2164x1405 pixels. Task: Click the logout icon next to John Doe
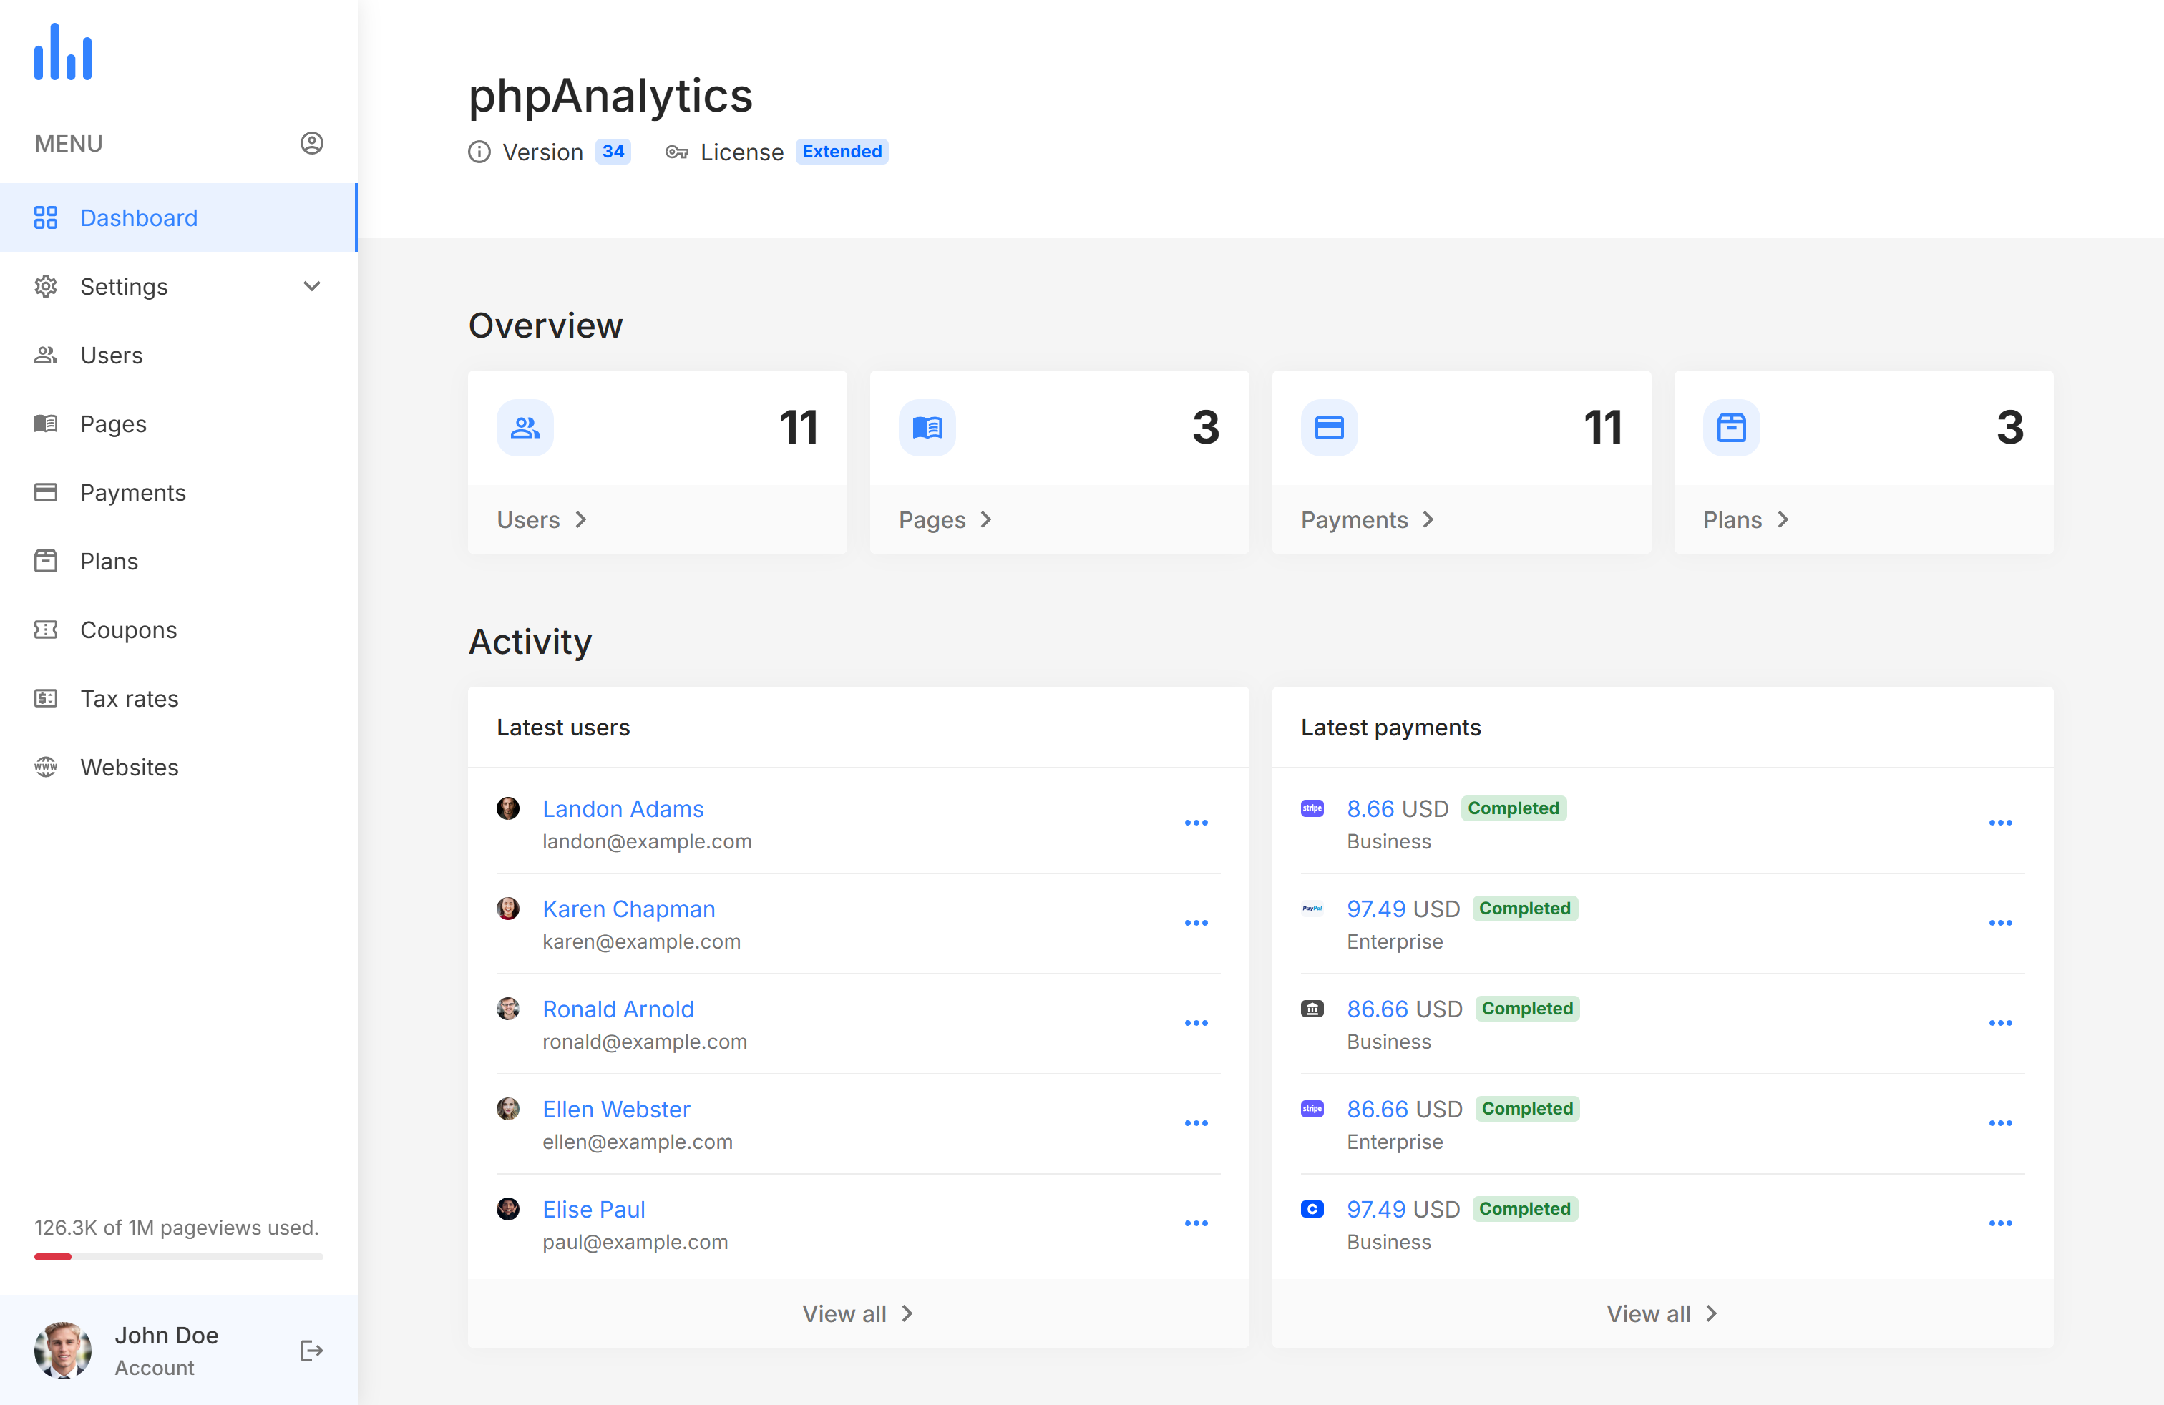311,1351
